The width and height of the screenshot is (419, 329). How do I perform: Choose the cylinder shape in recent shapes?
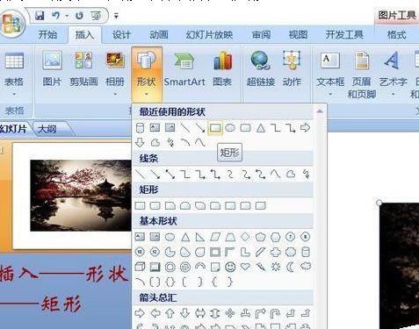tap(141, 128)
